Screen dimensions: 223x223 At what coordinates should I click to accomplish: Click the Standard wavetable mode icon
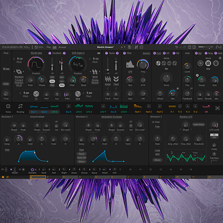pyautogui.click(x=19, y=72)
